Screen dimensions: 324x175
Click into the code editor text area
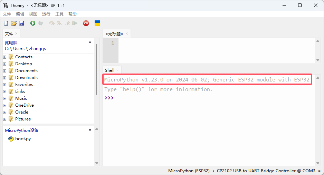point(217,50)
